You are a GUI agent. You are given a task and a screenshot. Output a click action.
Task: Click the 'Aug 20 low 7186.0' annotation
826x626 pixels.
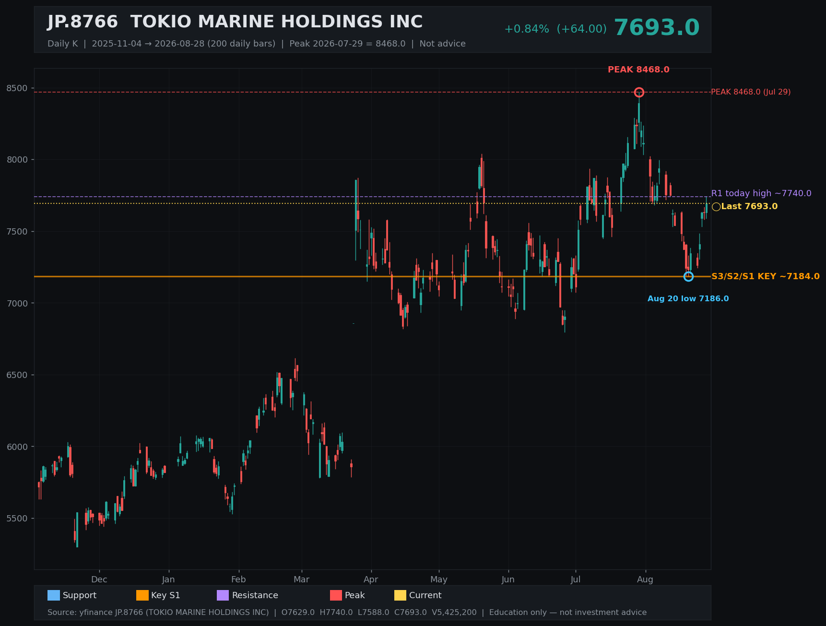688,299
